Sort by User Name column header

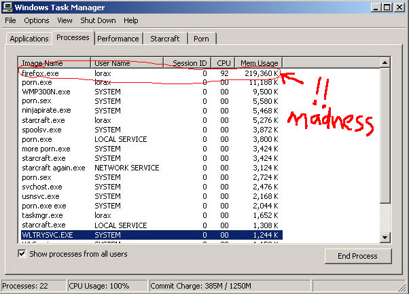[127, 63]
